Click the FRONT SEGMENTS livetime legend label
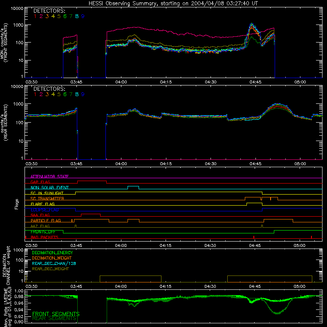The height and width of the screenshot is (327, 327). point(56,314)
